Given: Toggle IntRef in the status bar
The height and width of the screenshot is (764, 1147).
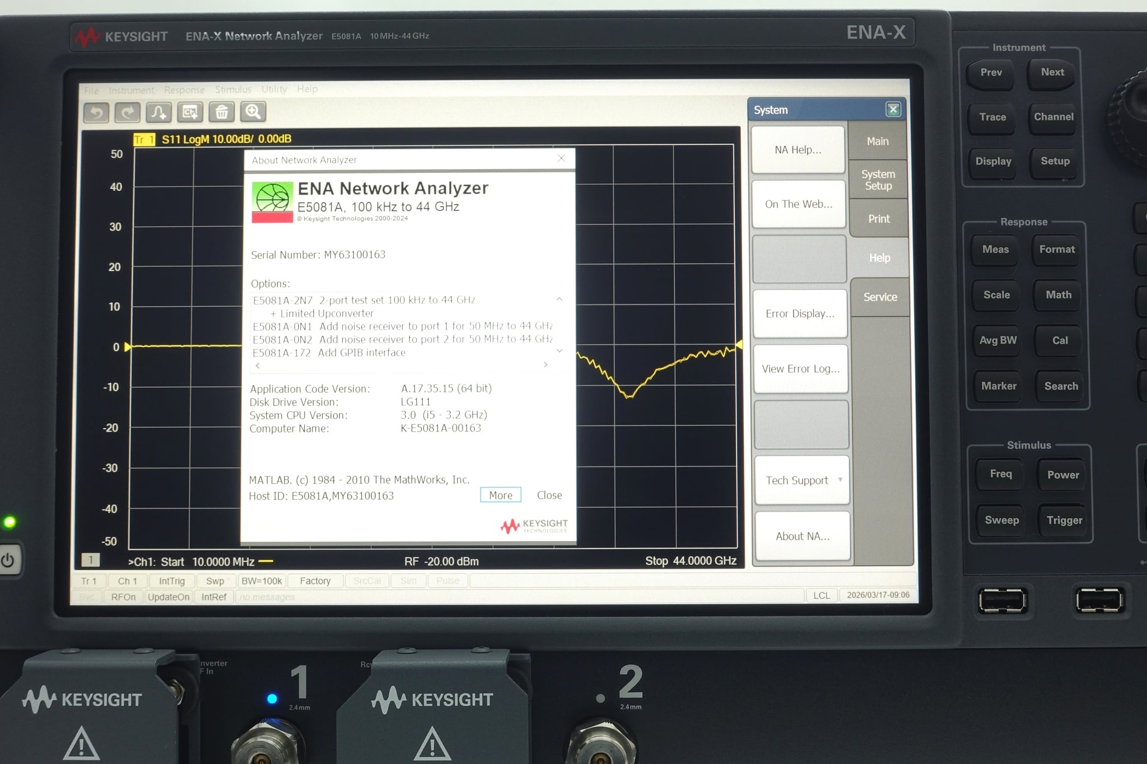Looking at the screenshot, I should pyautogui.click(x=214, y=597).
